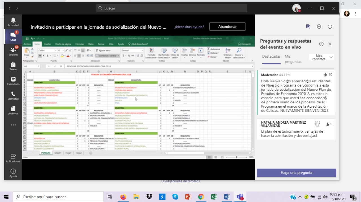The width and height of the screenshot is (361, 202).
Task: Open the Actividad notifications bell
Action: 13,22
